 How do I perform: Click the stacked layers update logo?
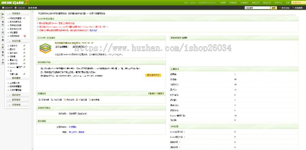[45, 48]
